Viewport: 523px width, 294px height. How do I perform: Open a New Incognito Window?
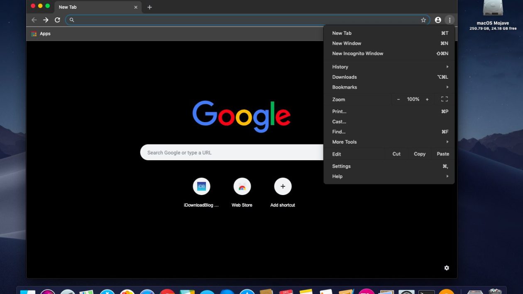[389, 53]
